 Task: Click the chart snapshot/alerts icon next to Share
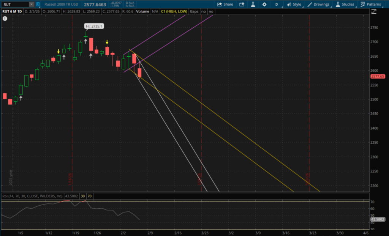242,5
